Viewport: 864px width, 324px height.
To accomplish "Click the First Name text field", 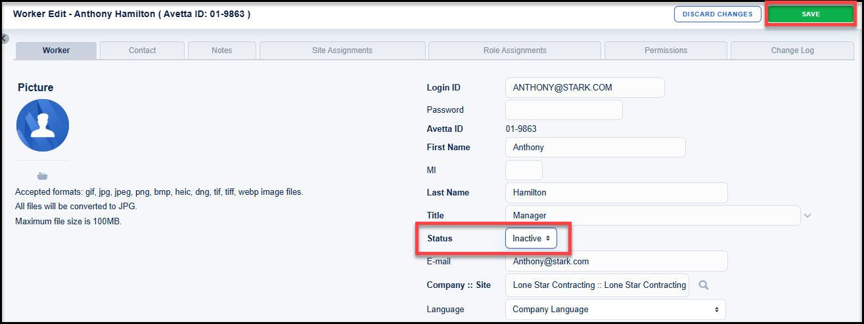I will click(595, 147).
